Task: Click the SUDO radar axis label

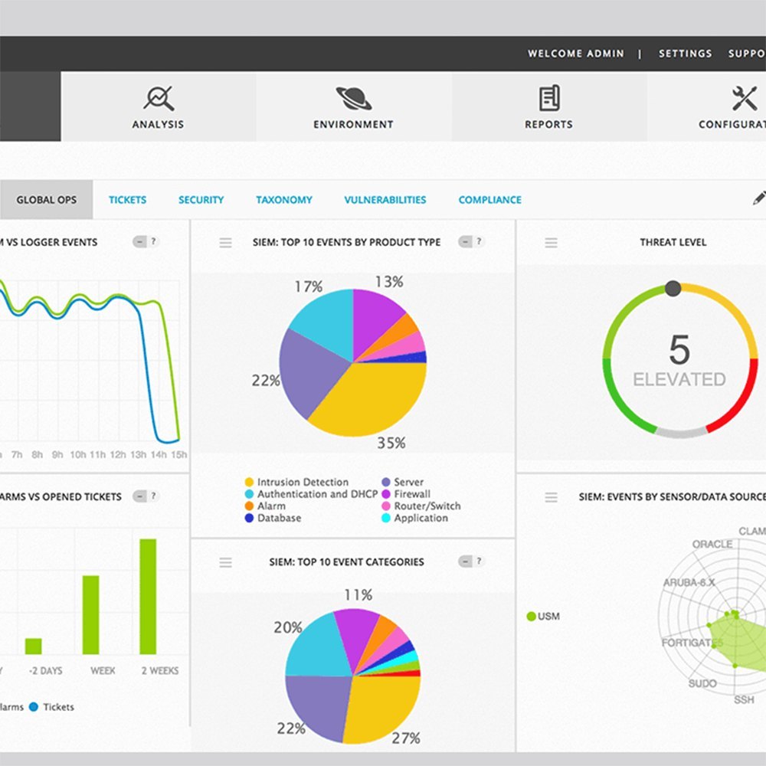Action: tap(702, 683)
